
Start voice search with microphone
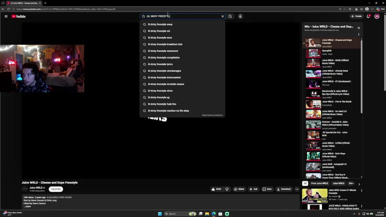click(240, 16)
